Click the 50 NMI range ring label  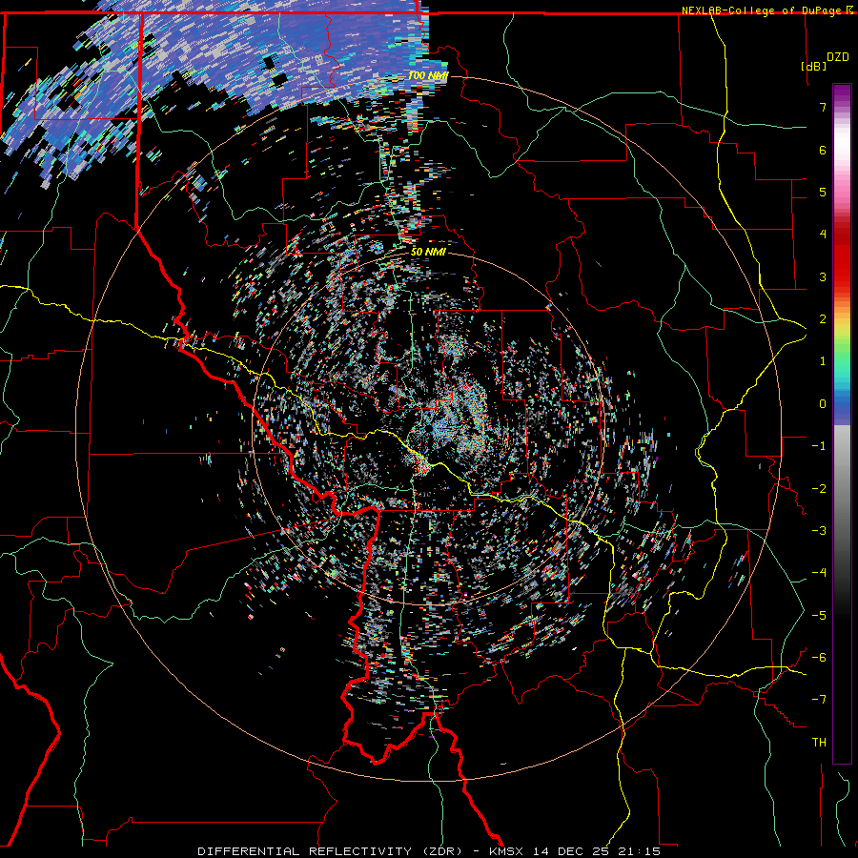[428, 252]
